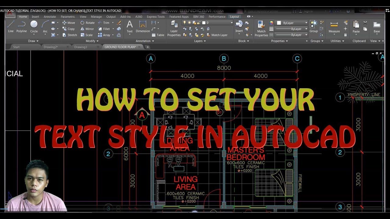Switch to the Insert ribbon tab
The image size is (390, 219).
(x=35, y=17)
